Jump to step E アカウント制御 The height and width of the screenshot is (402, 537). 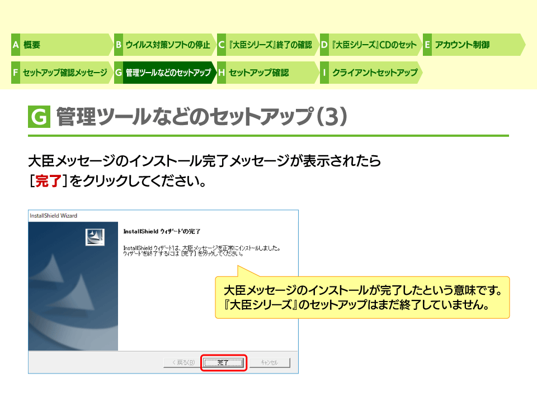pos(474,45)
